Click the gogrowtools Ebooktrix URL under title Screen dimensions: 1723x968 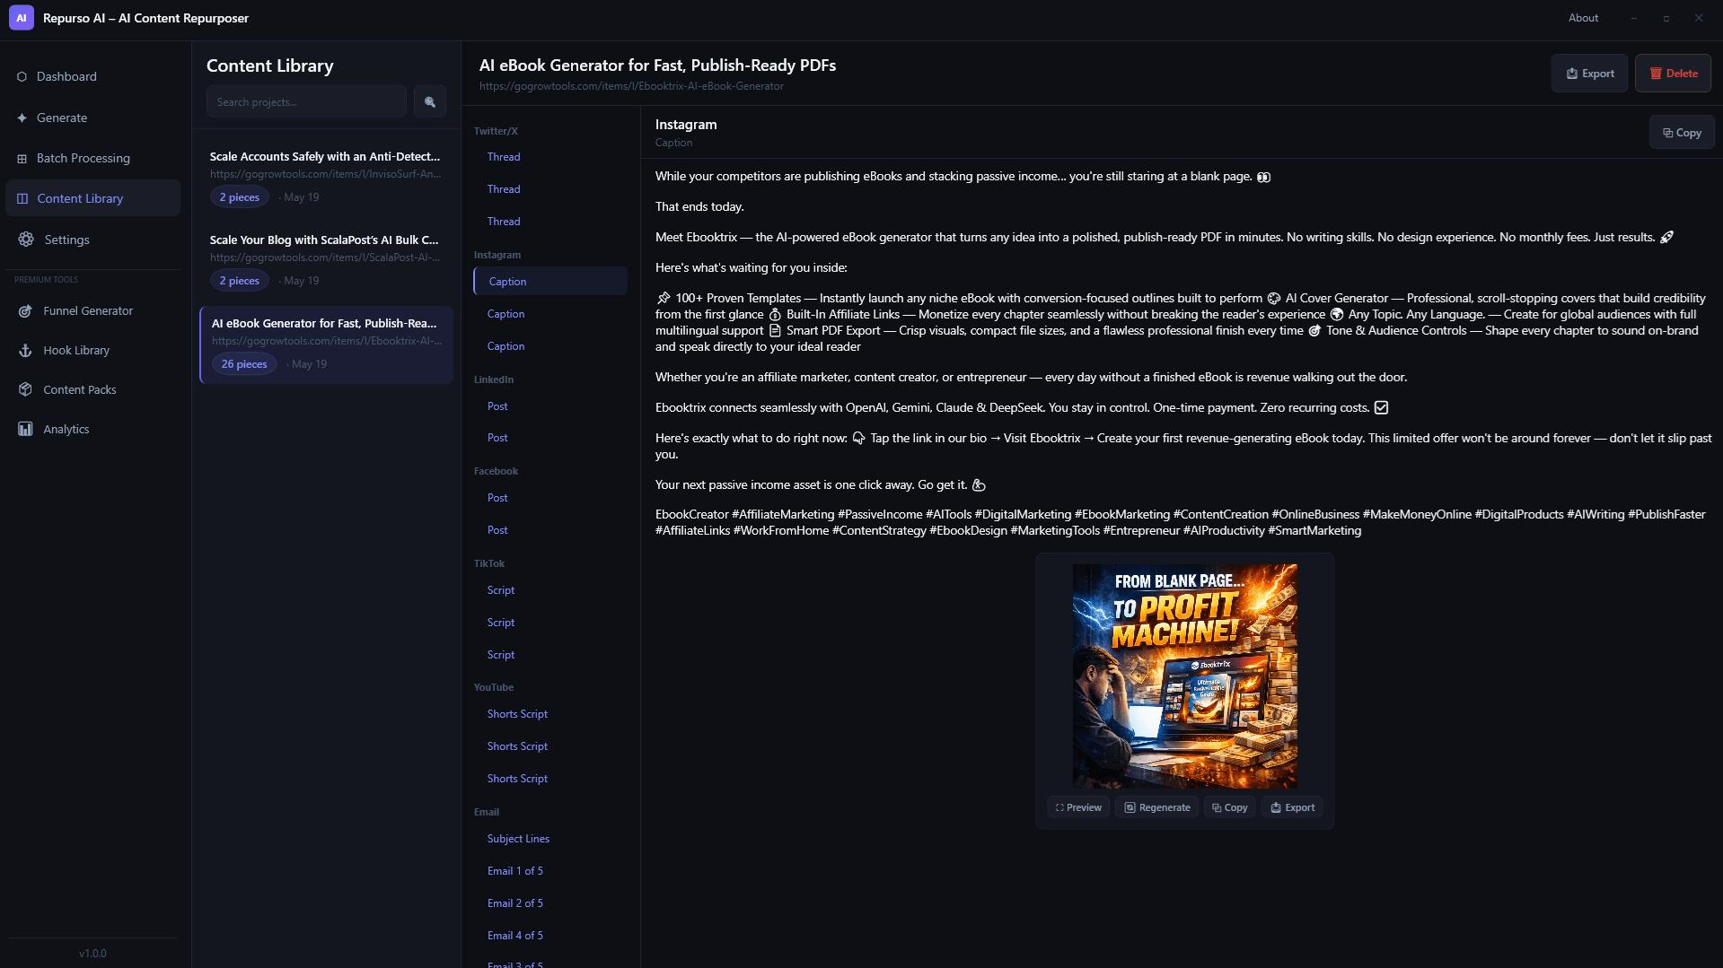pyautogui.click(x=631, y=86)
